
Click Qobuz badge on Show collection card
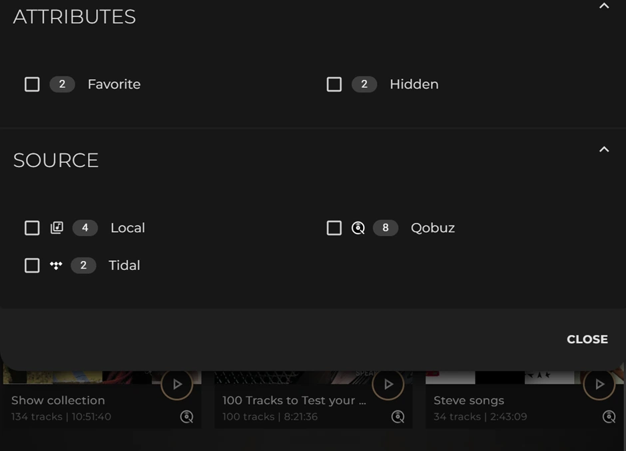coord(187,417)
